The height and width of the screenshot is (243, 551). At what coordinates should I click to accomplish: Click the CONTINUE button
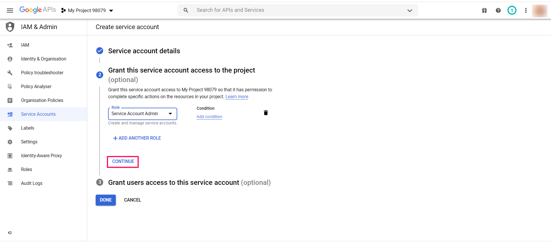(123, 162)
